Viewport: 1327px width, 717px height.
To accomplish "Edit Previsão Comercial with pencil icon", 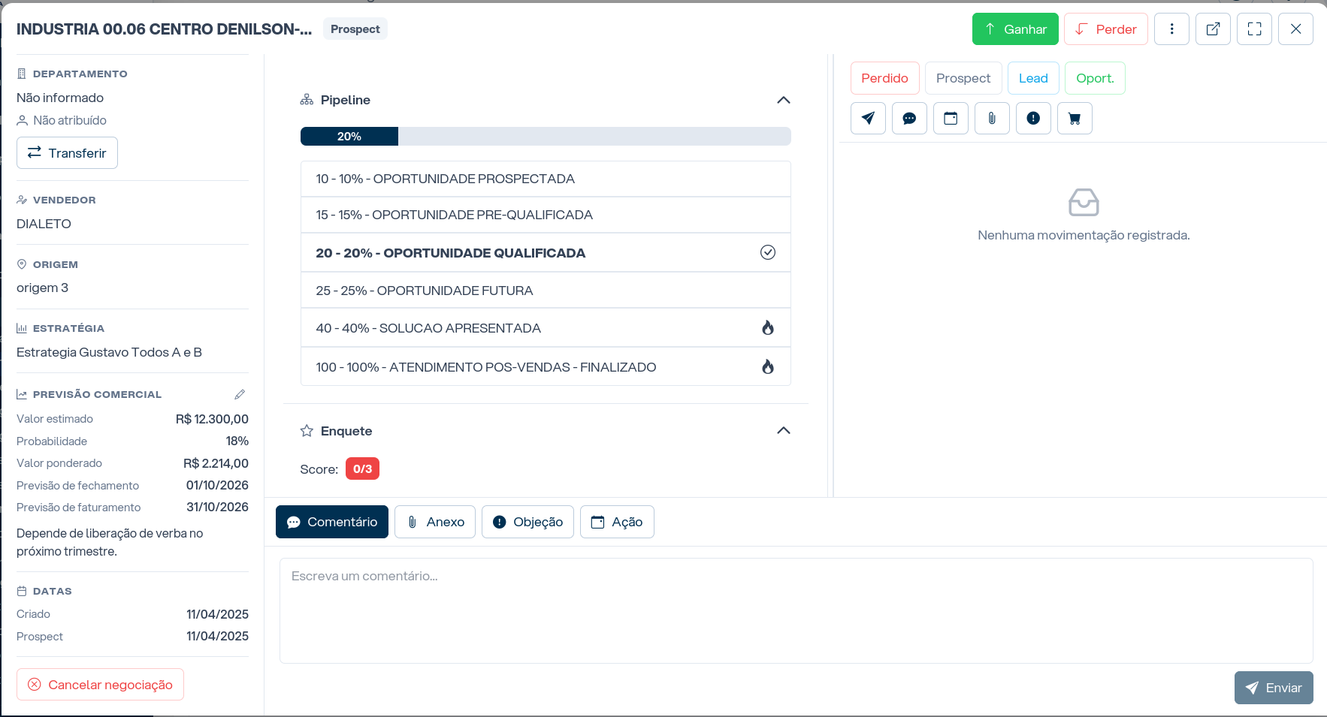I will (240, 394).
